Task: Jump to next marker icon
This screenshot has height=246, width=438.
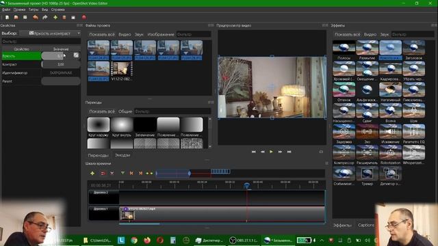Action: (x=140, y=173)
